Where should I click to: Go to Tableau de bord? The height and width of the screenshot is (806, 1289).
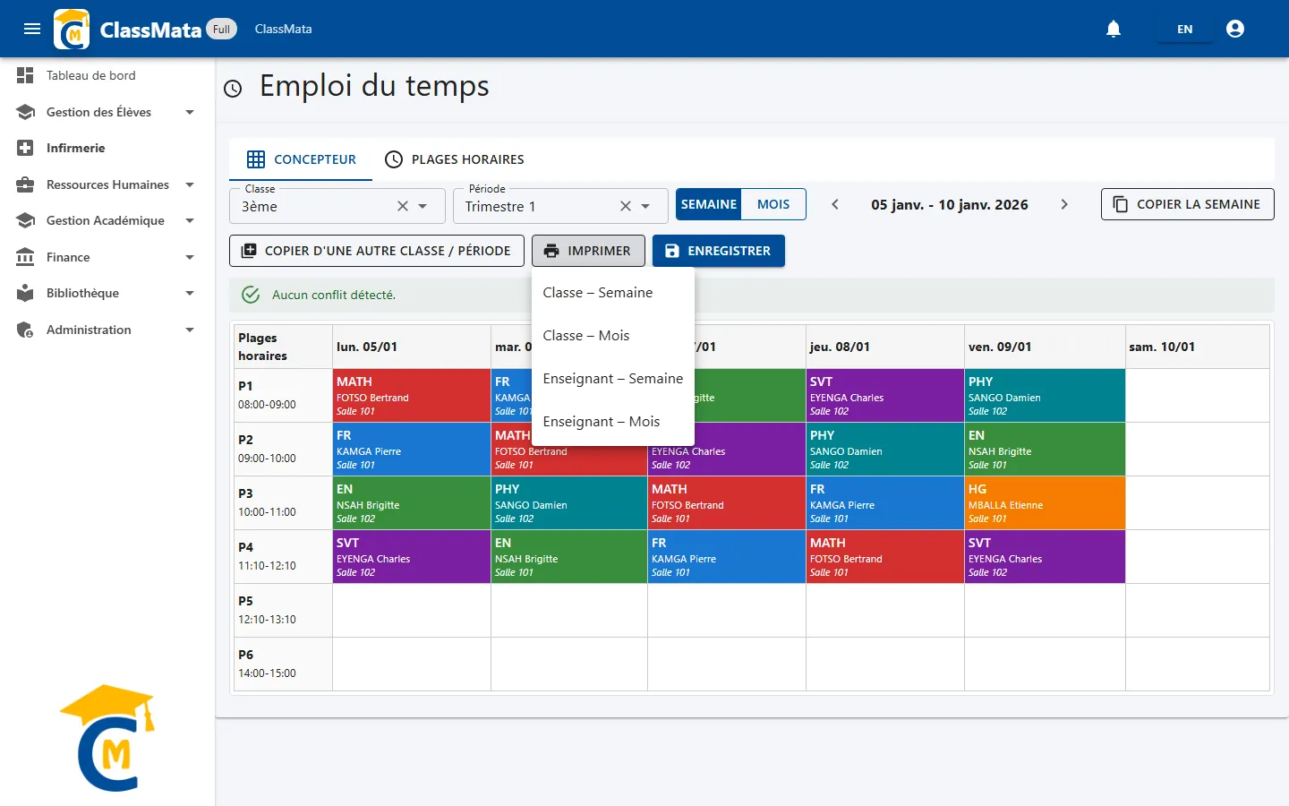pyautogui.click(x=107, y=76)
